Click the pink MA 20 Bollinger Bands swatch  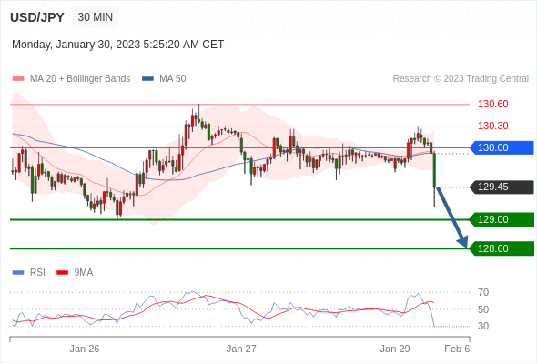(18, 79)
